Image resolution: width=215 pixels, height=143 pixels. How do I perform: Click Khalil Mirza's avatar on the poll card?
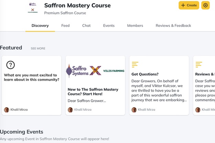coord(7,110)
